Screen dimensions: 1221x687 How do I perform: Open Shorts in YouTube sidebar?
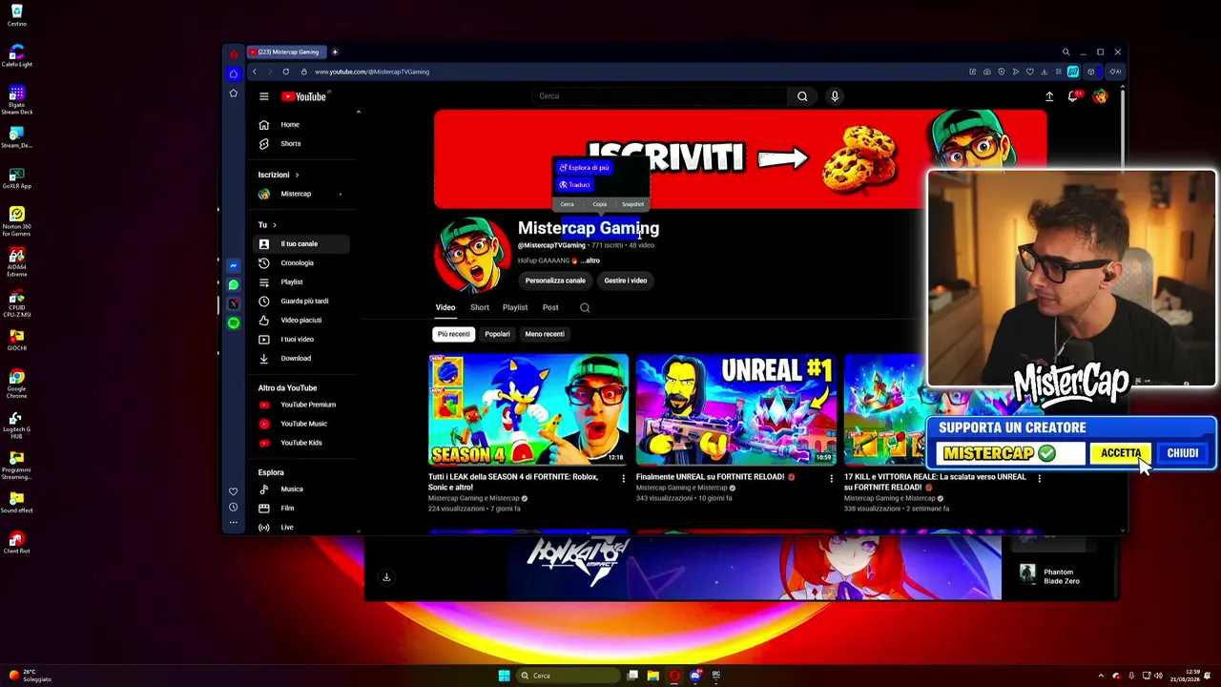point(300,143)
